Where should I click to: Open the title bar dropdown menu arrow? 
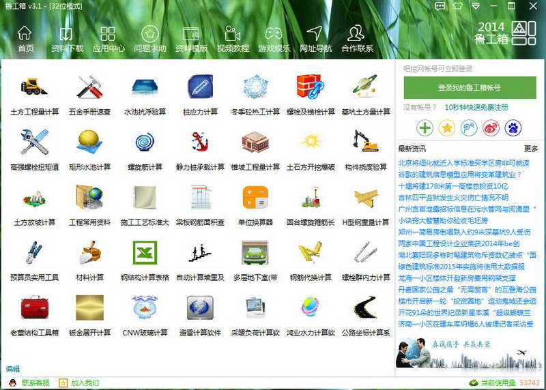click(x=476, y=6)
